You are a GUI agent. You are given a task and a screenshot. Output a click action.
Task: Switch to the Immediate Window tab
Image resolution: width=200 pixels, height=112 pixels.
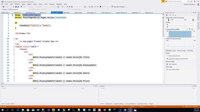click(142, 104)
